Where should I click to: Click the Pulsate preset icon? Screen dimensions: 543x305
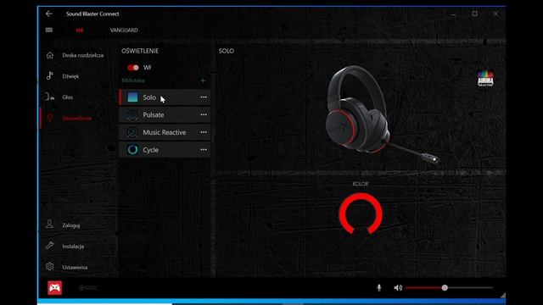coord(132,115)
